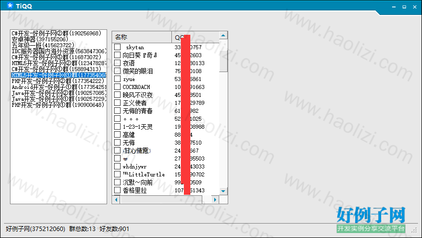Click the 好友数:901 status entry
The image size is (422, 238).
click(115, 229)
